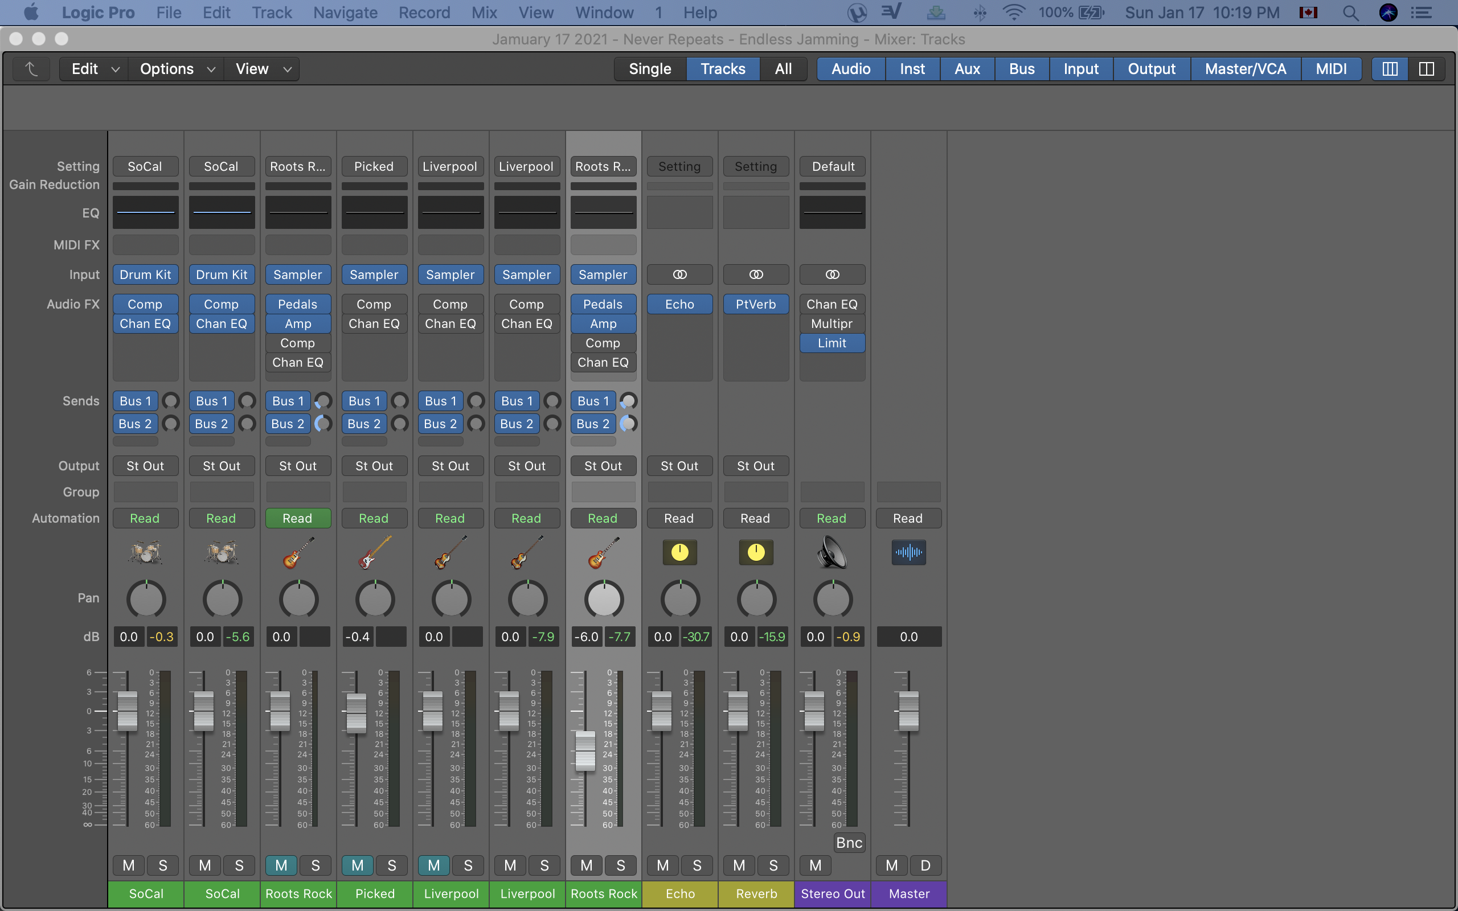Image resolution: width=1458 pixels, height=911 pixels.
Task: Click EQ thumbnail on first SoCal strip
Action: pyautogui.click(x=145, y=212)
